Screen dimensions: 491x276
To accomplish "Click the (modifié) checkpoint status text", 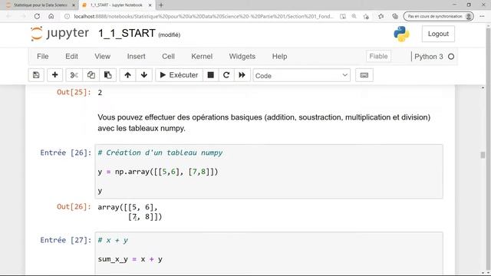I will 170,35.
